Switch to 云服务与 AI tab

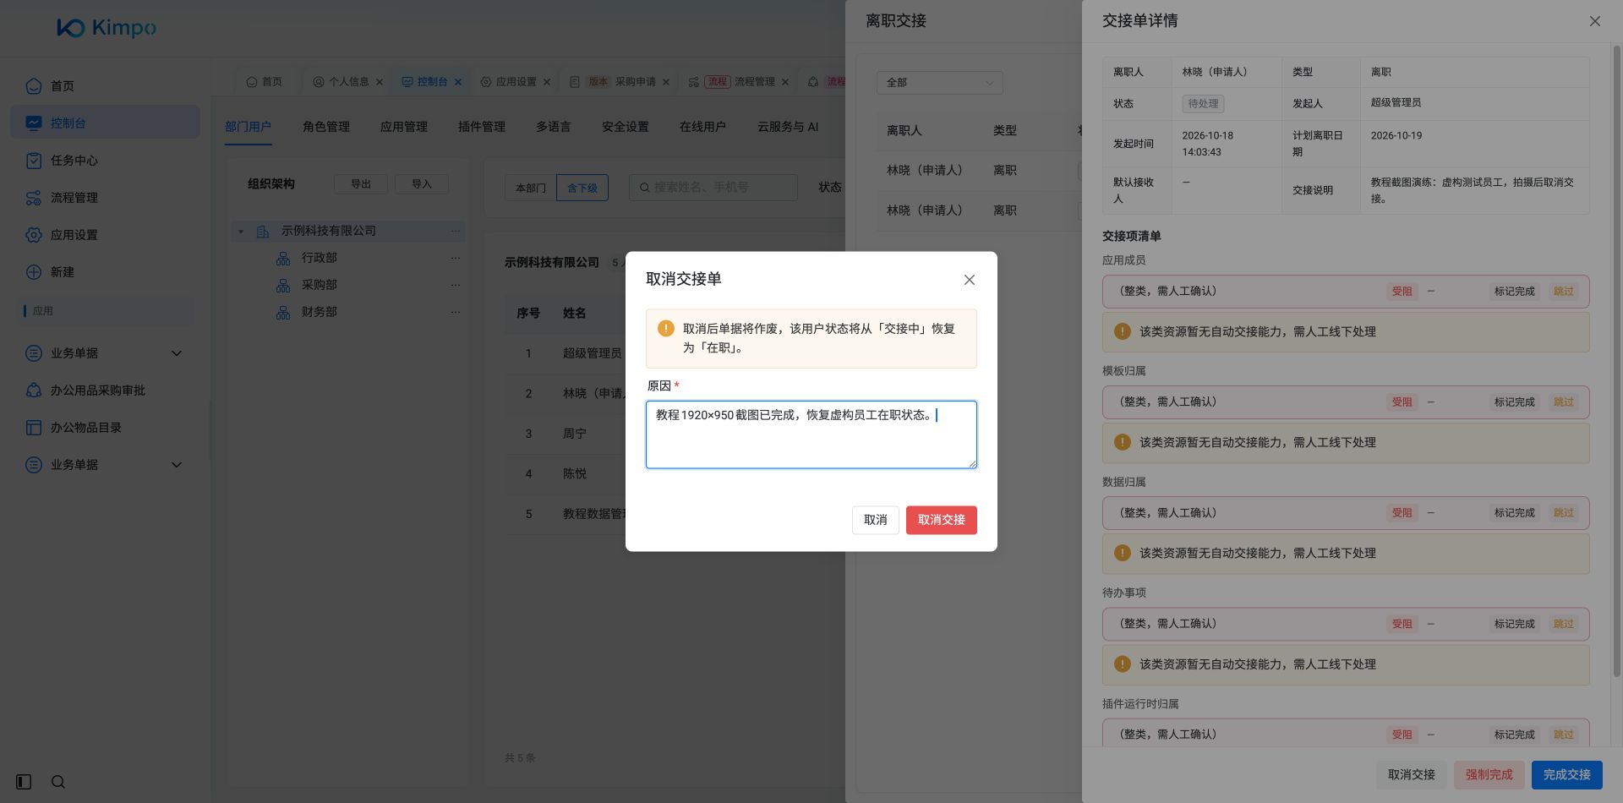[x=788, y=127]
